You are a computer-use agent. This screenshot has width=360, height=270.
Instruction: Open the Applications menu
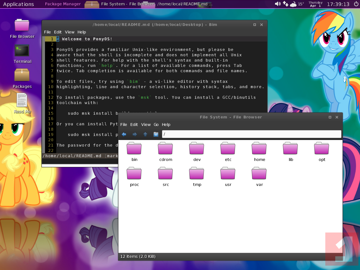tap(18, 4)
